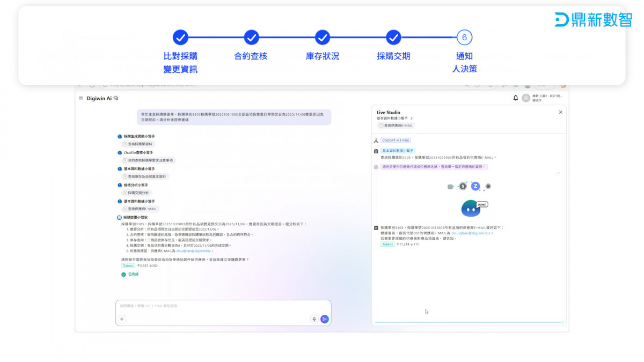The image size is (644, 362).
Task: Click the checked 比對採購變更資訊 step circle
Action: click(180, 38)
